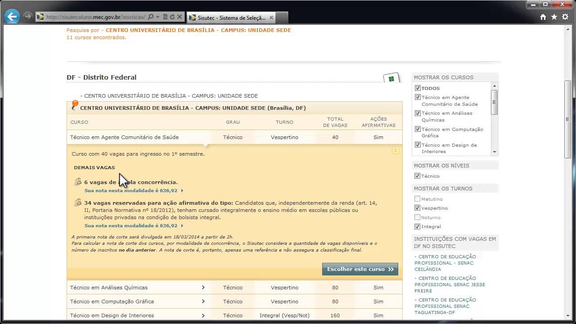576x324 pixels.
Task: Click Técnico em Análises Químicas course name
Action: pyautogui.click(x=109, y=288)
